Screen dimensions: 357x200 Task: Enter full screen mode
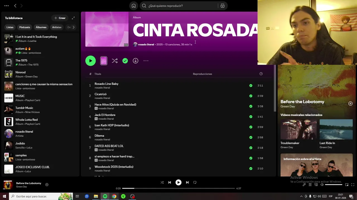coord(353,185)
